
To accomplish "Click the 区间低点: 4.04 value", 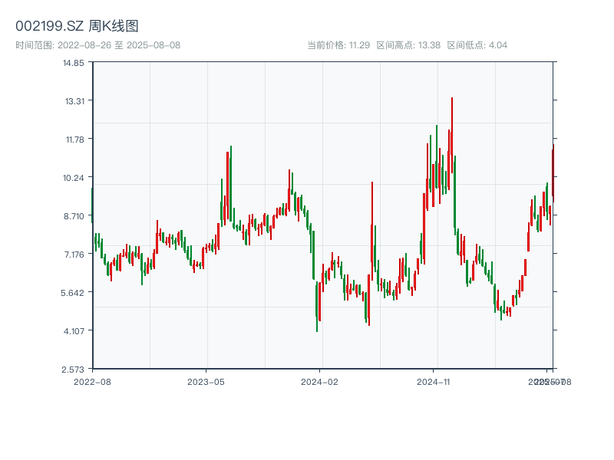I will coord(477,45).
